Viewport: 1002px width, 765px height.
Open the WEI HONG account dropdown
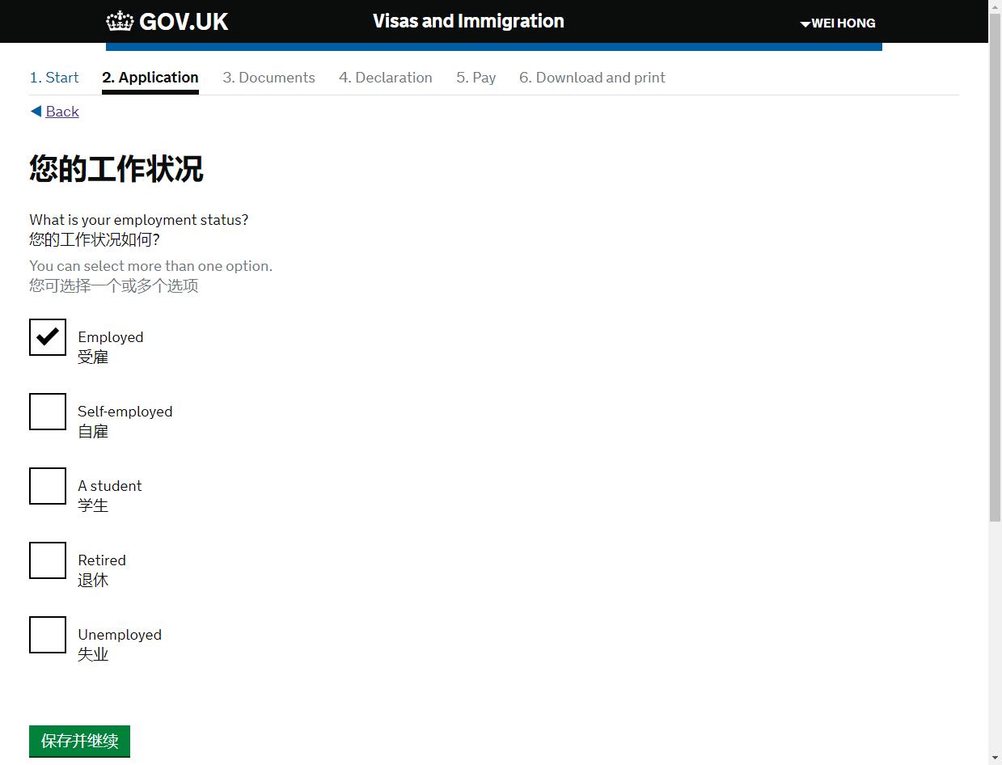(838, 23)
